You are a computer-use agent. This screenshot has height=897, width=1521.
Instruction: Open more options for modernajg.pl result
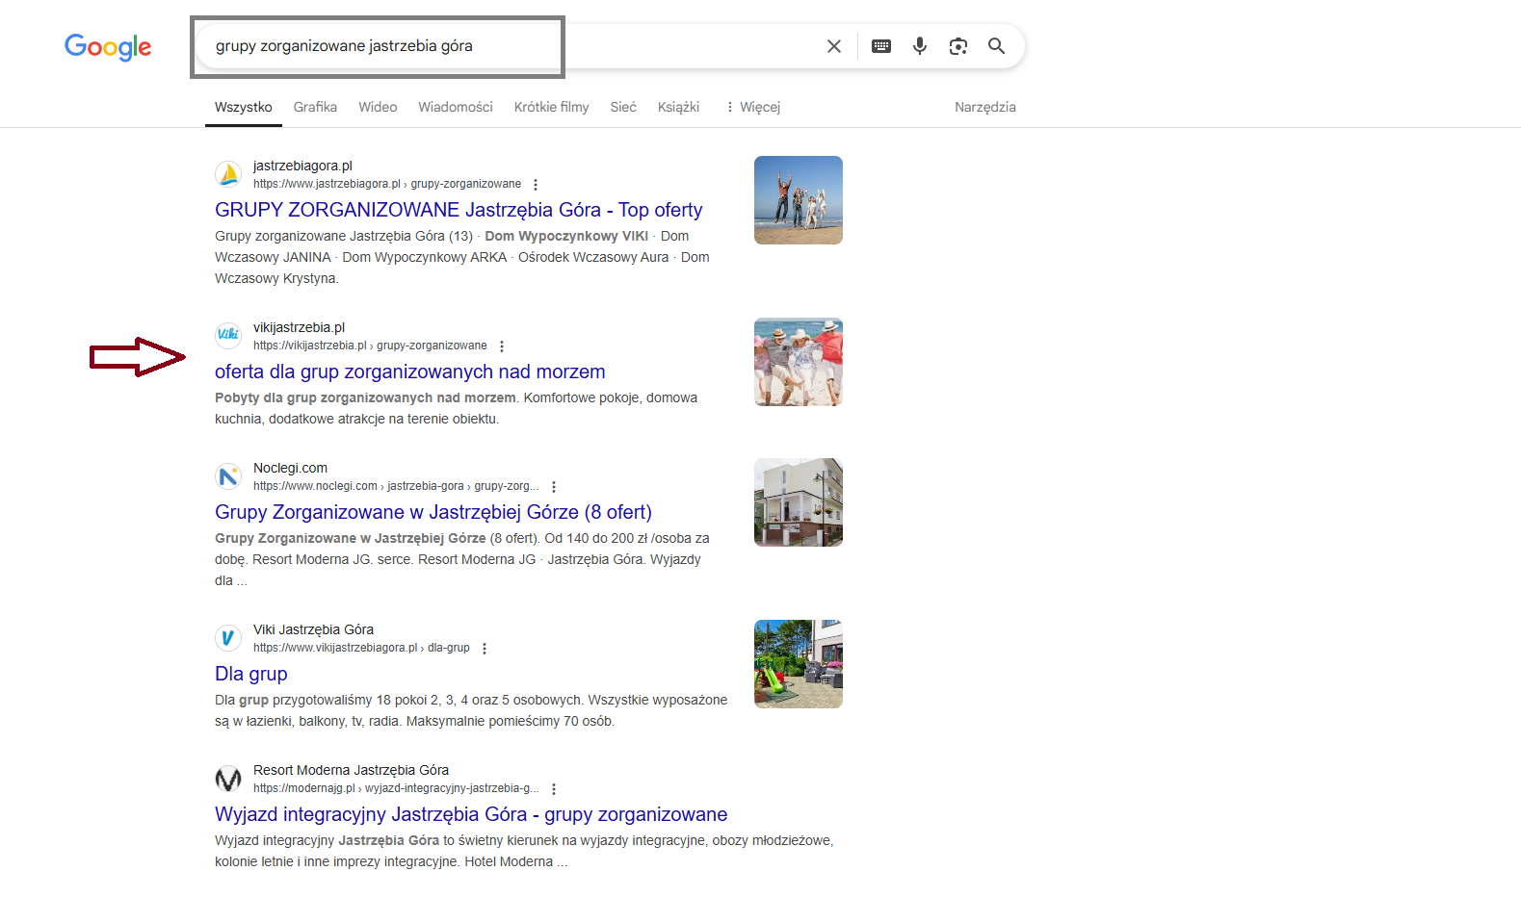(554, 789)
